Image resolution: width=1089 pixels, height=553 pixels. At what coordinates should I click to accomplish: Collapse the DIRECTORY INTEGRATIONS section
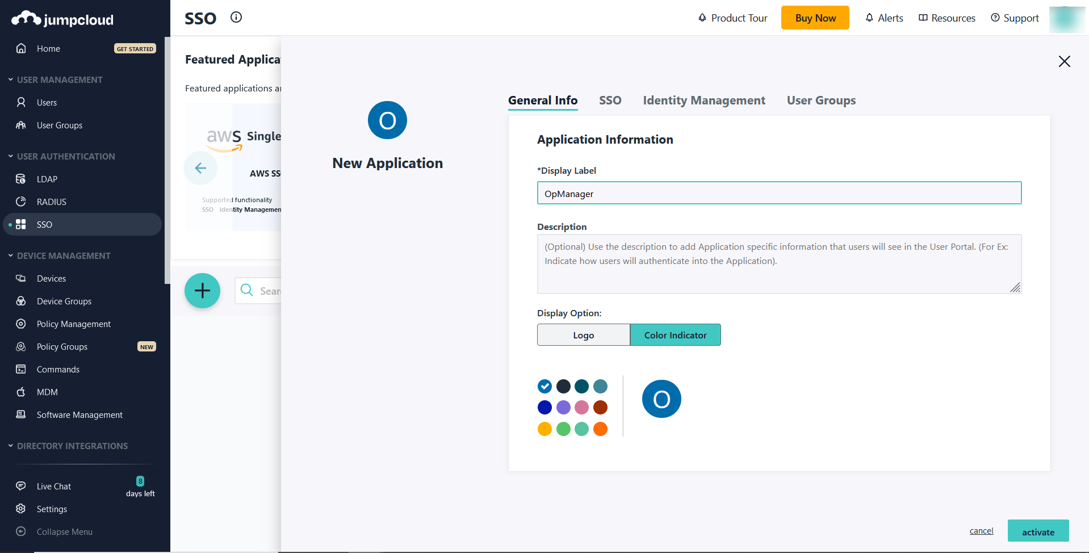point(72,446)
